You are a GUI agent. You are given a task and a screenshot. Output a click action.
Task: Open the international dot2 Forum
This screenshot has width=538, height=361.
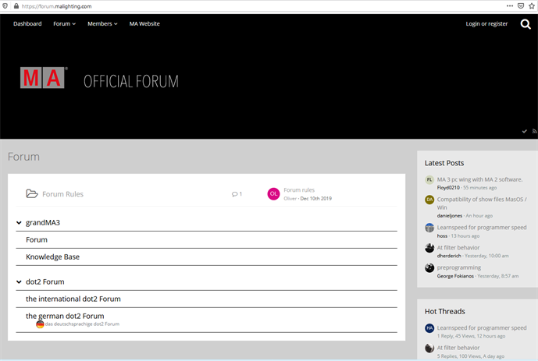(x=73, y=299)
